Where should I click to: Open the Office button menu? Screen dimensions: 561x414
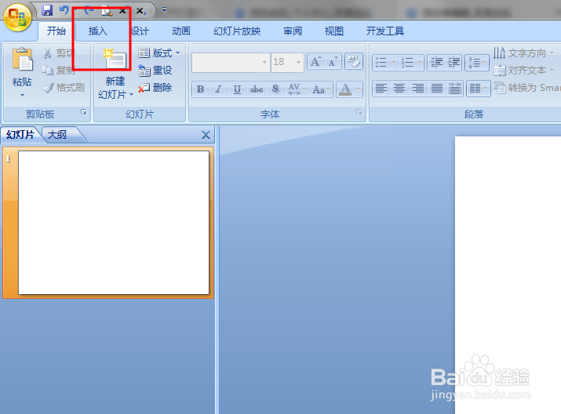[x=17, y=16]
